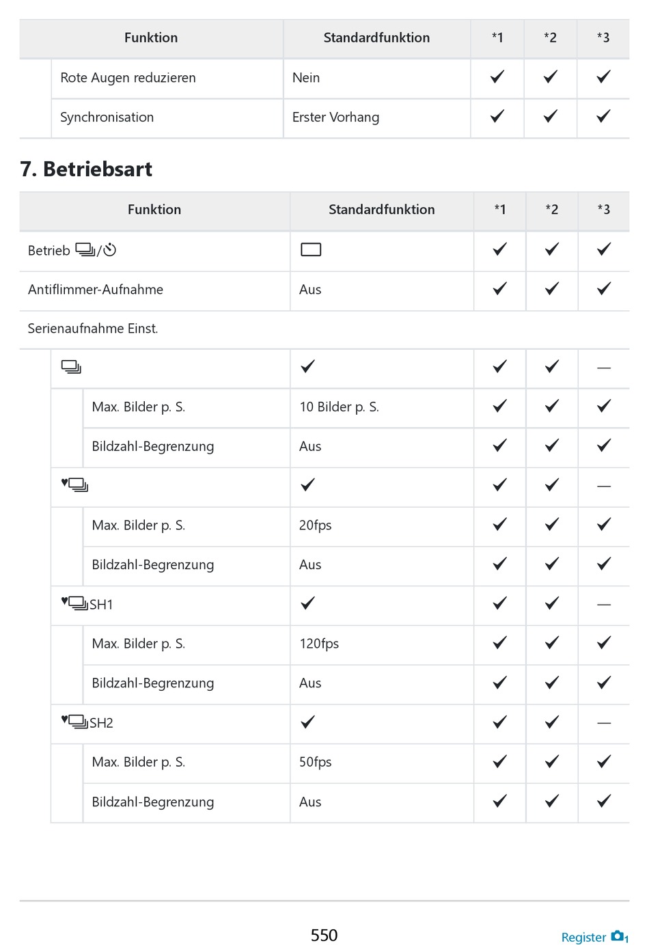This screenshot has width=649, height=945.
Task: Click the SH2 silent sequential icon
Action: [x=87, y=722]
